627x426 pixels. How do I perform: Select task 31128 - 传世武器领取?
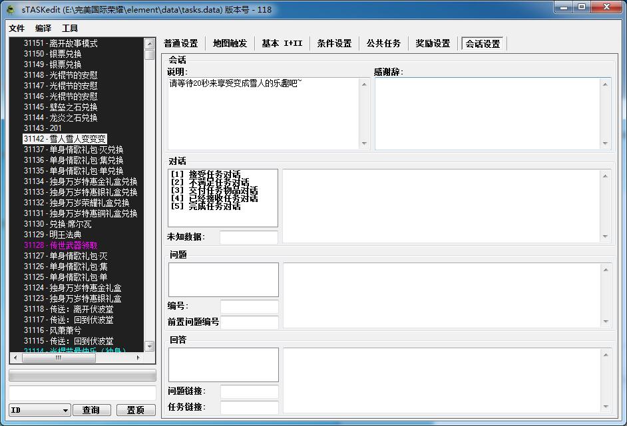61,245
